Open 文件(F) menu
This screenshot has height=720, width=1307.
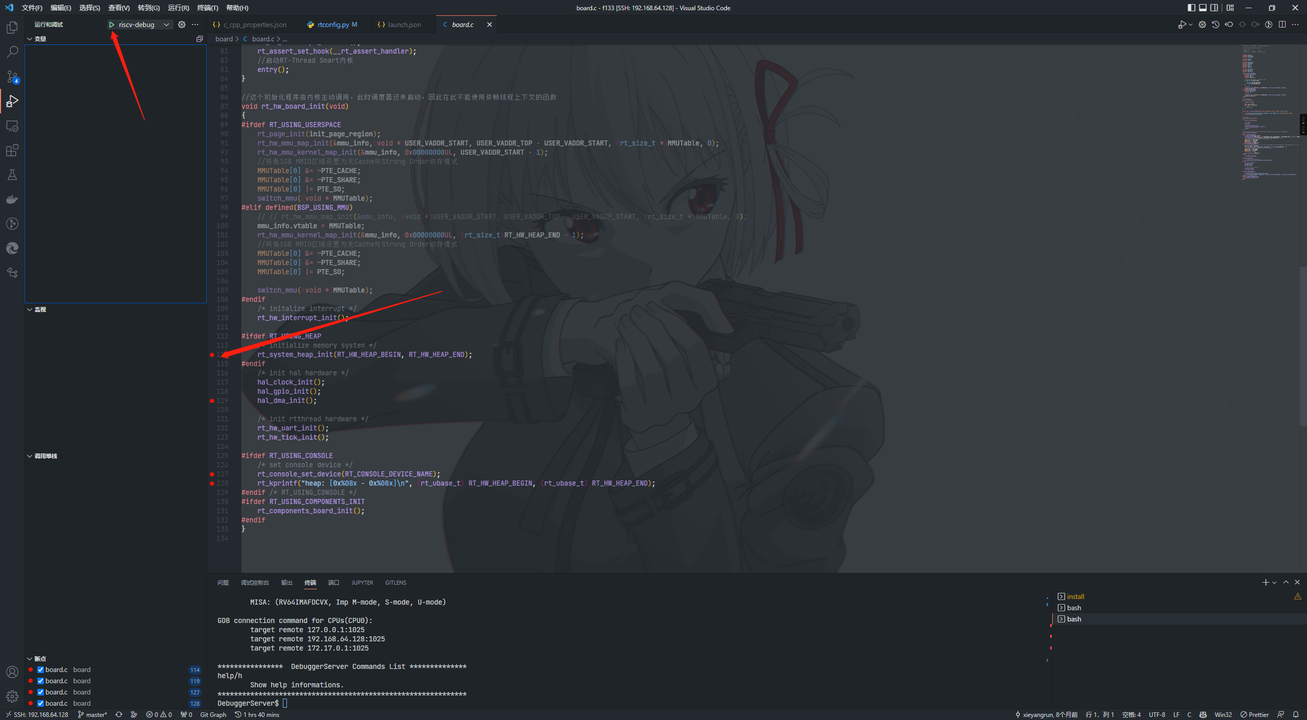click(32, 8)
